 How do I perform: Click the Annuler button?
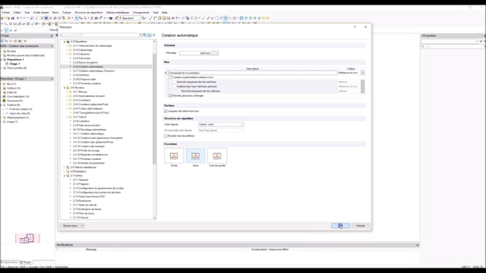coord(361,226)
